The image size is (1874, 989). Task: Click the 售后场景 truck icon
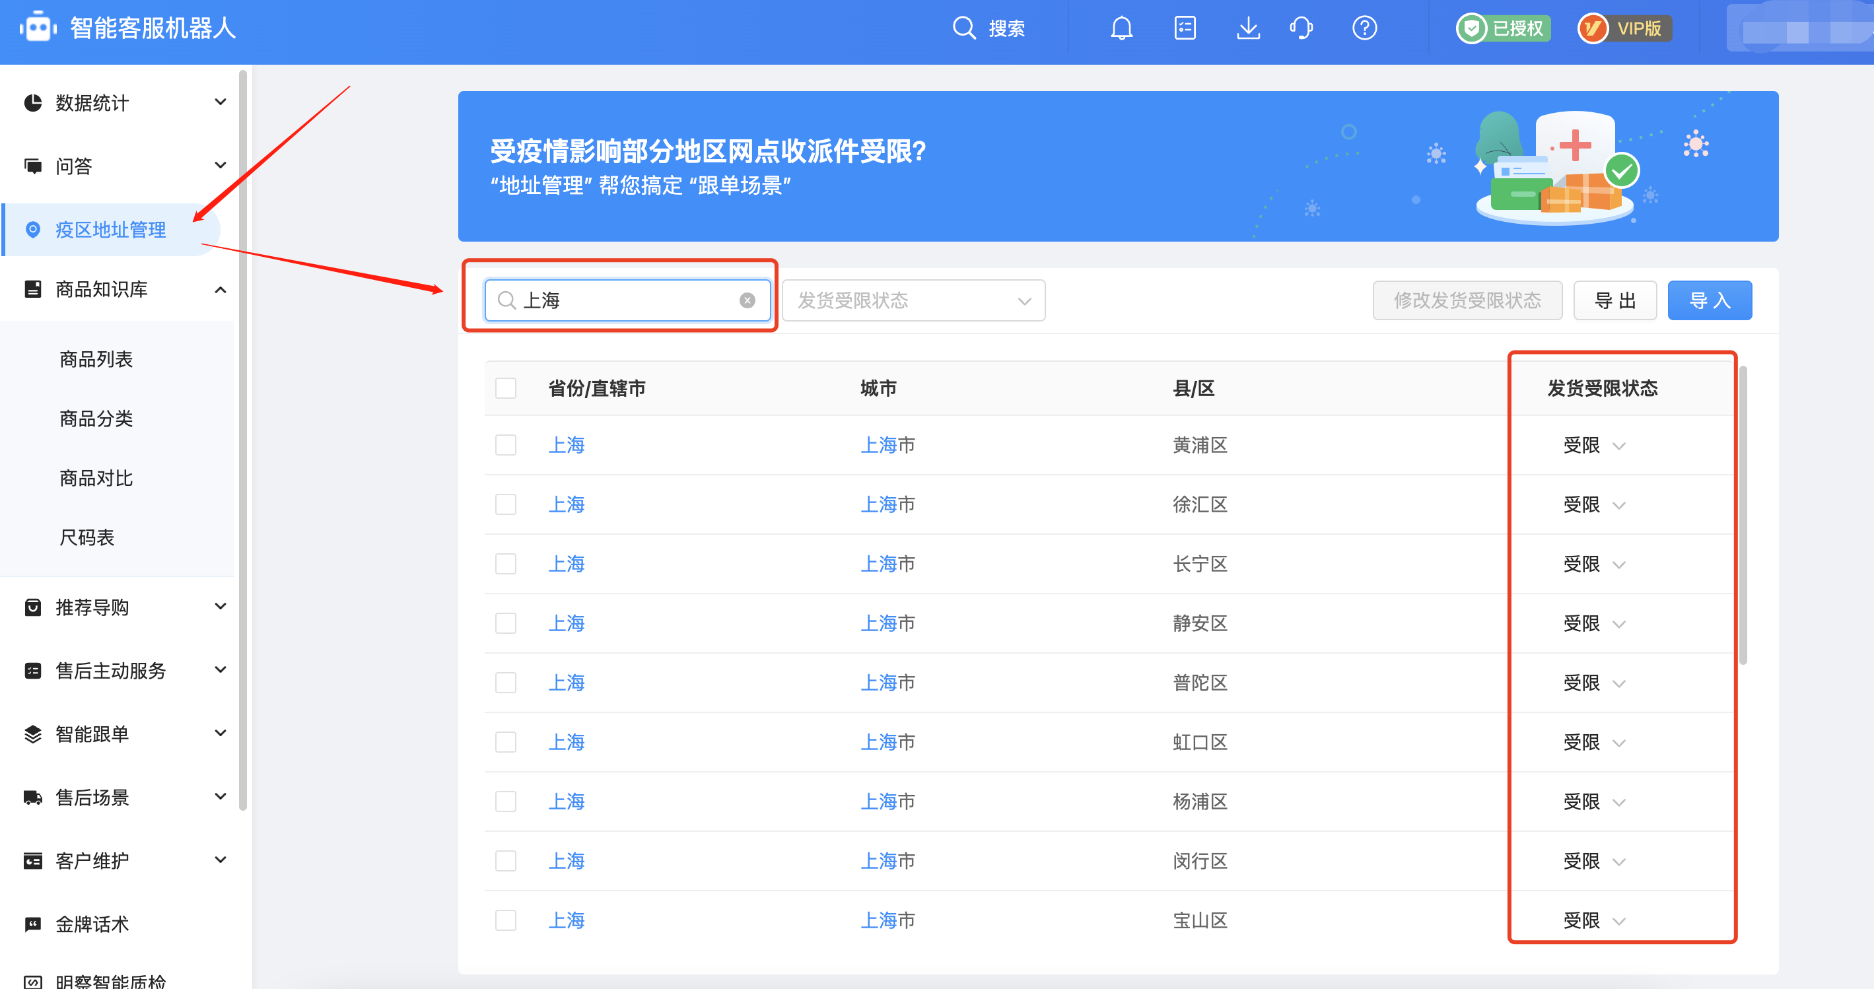[x=33, y=797]
